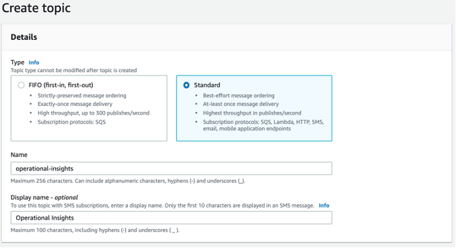456x248 pixels.
Task: Click the 'Maximum 256 characters' hint text
Action: tap(128, 181)
